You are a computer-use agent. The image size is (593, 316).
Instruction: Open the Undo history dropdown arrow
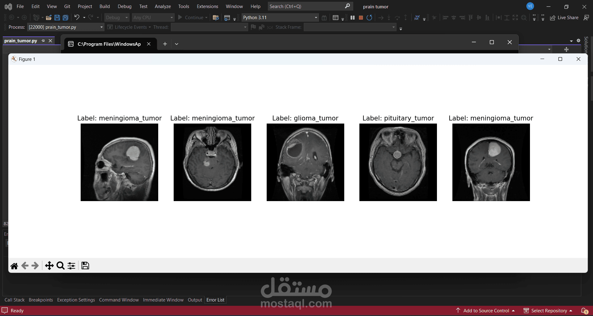click(x=84, y=18)
